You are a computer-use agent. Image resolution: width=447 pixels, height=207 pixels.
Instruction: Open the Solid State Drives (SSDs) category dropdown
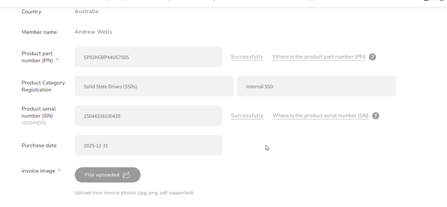tap(154, 86)
